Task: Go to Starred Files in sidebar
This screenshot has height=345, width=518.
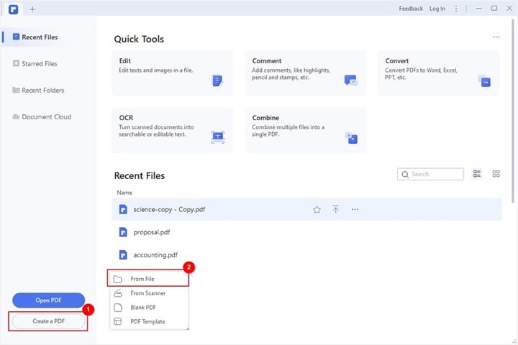Action: (x=39, y=64)
